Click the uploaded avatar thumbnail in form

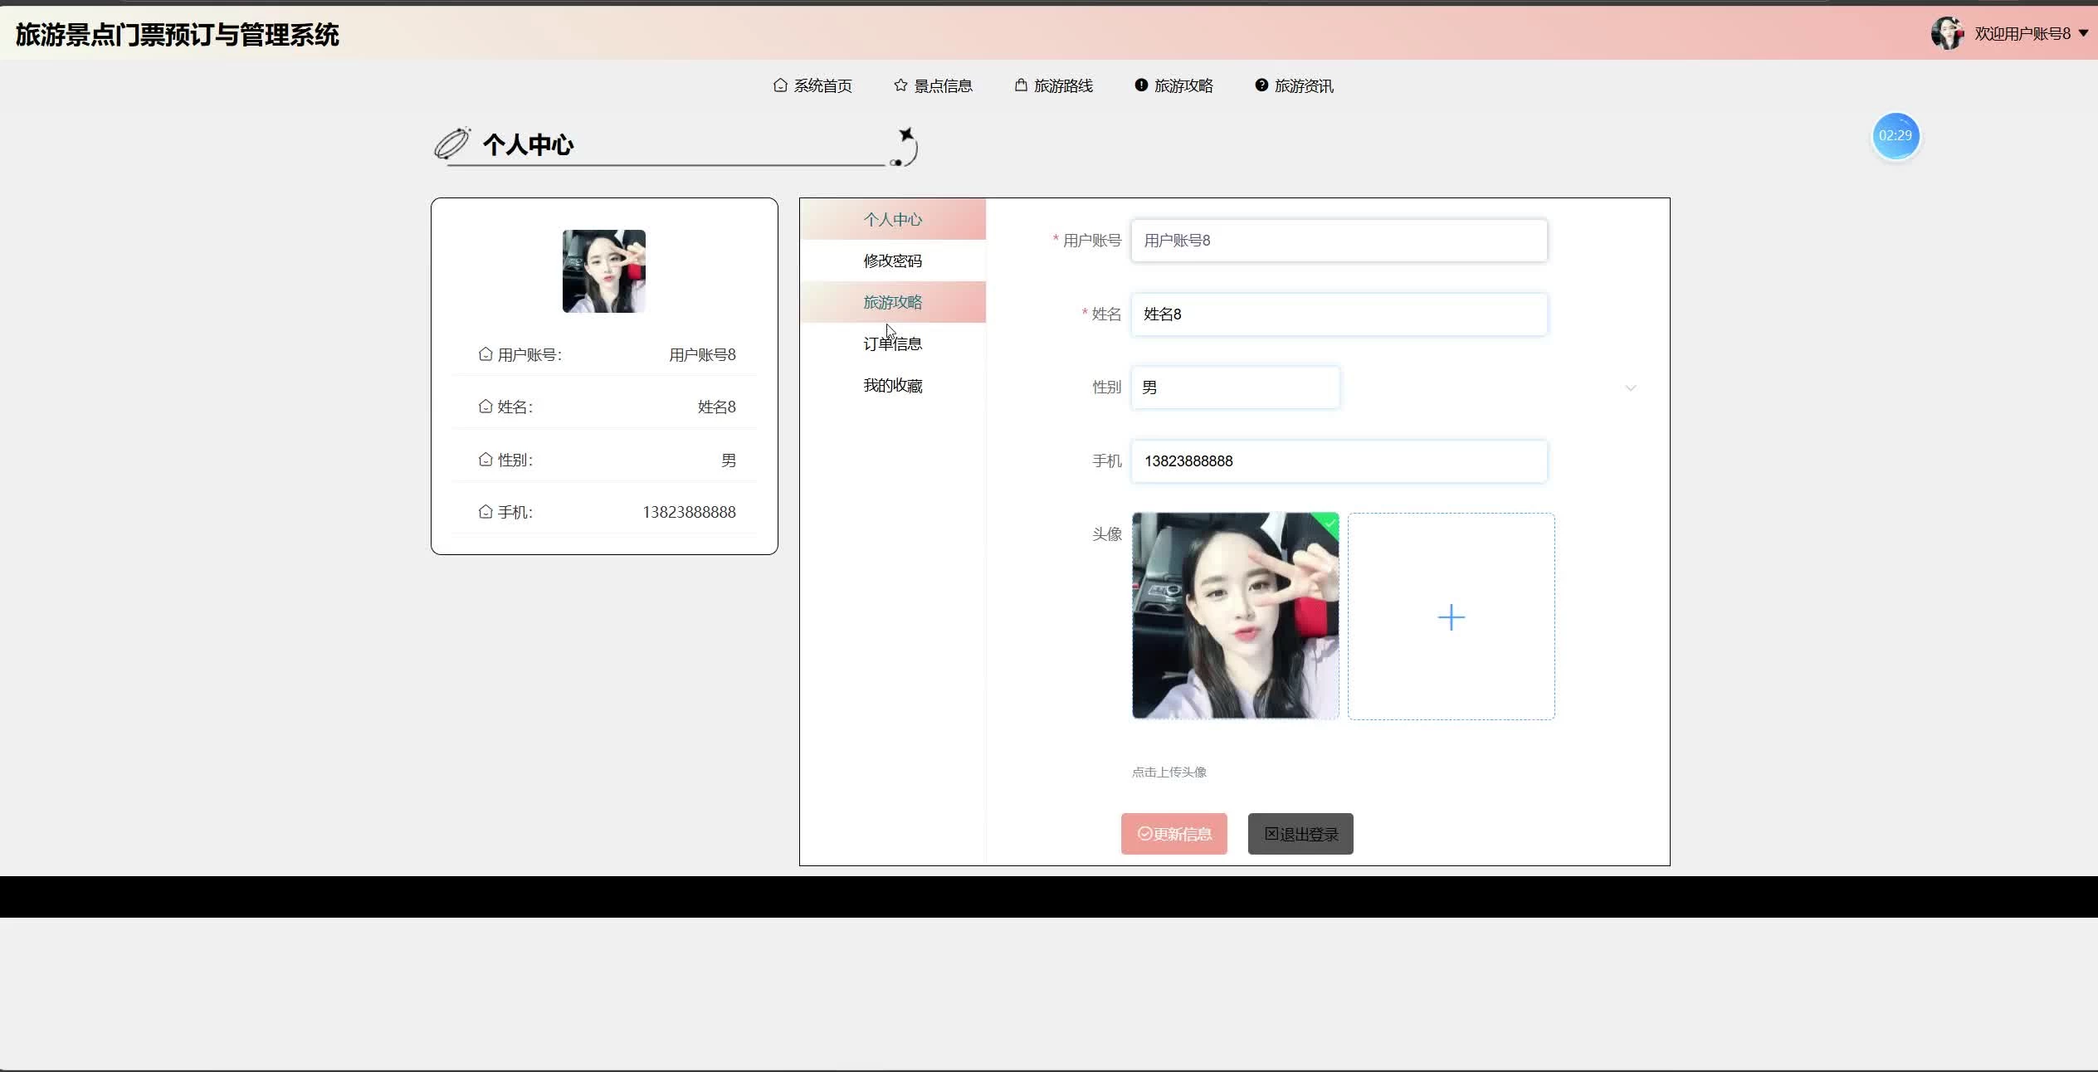[x=1234, y=616]
